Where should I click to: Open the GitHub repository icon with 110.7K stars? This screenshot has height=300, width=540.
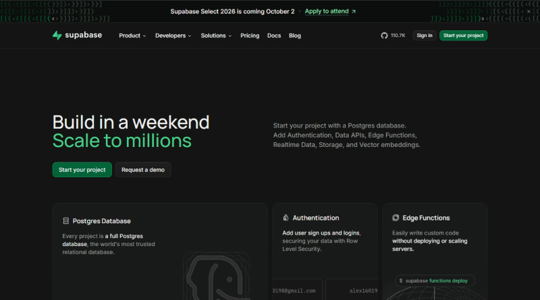pos(384,36)
